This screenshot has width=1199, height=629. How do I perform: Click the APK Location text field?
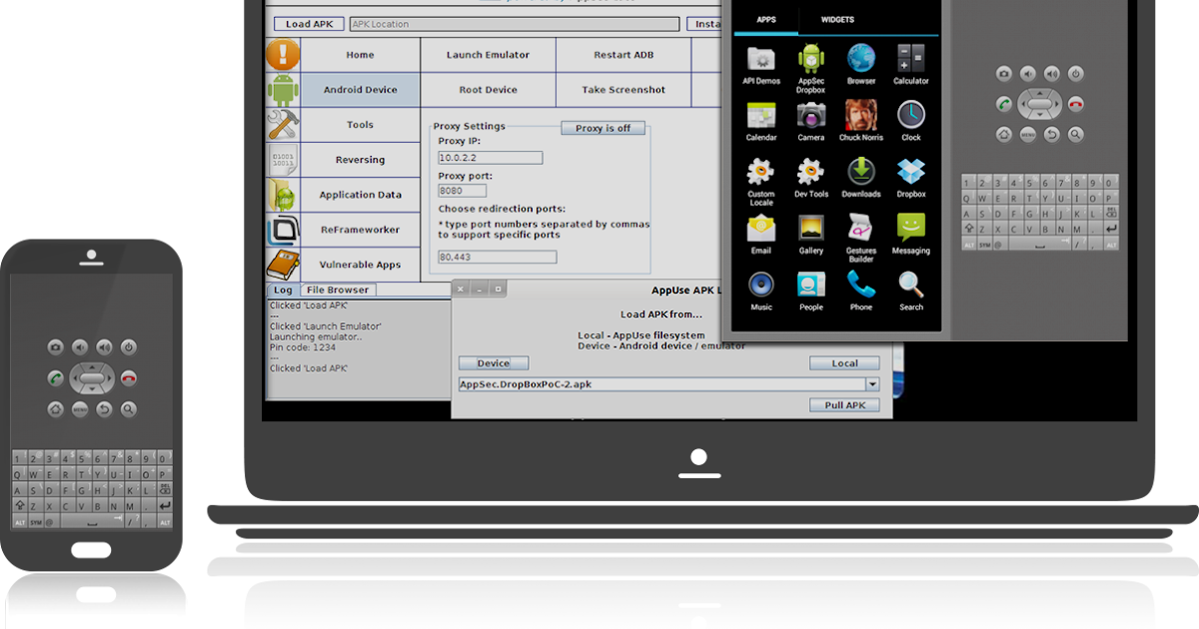click(x=515, y=24)
